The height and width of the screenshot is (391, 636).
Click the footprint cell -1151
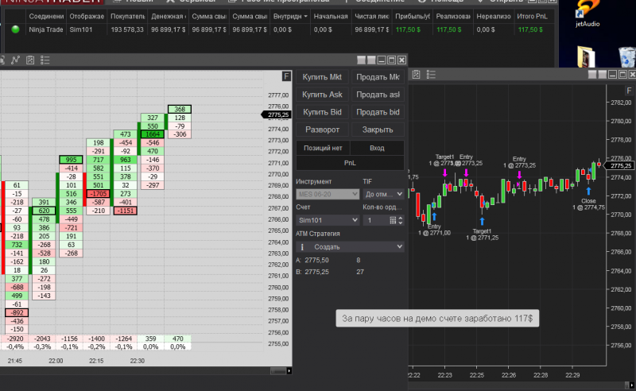[126, 211]
